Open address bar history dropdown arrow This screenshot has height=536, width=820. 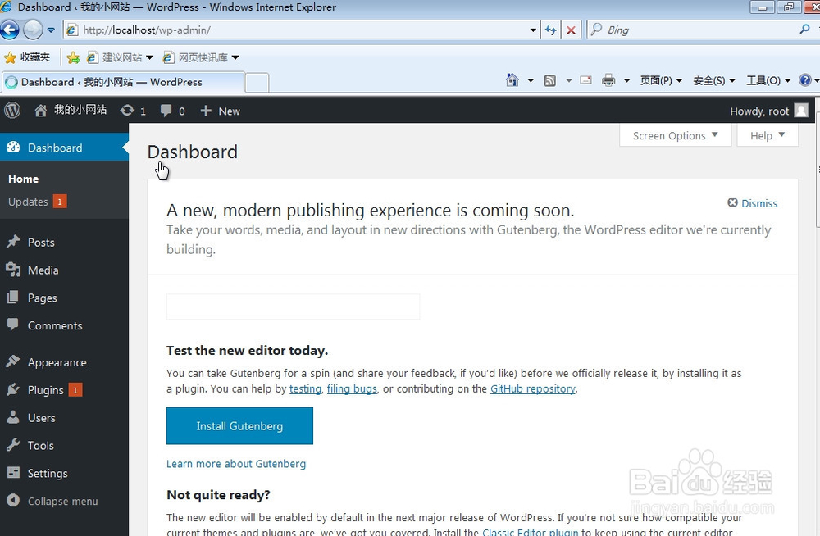(x=532, y=30)
